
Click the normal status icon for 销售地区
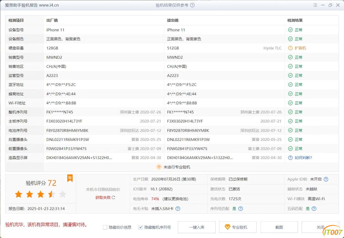[x=290, y=66]
